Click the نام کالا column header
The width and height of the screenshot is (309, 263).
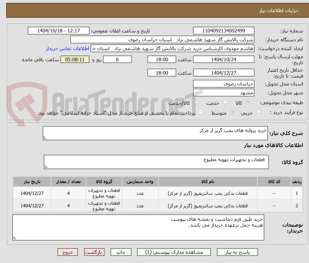(x=208, y=181)
